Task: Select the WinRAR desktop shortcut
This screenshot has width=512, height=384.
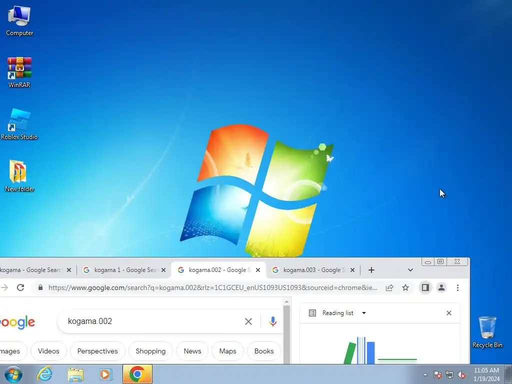Action: (x=19, y=72)
